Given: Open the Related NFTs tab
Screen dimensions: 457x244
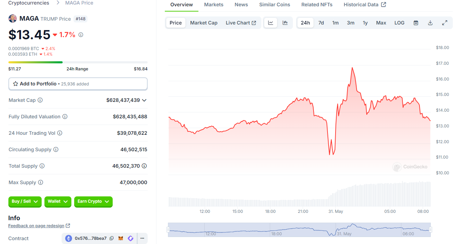Looking at the screenshot, I should tap(317, 5).
